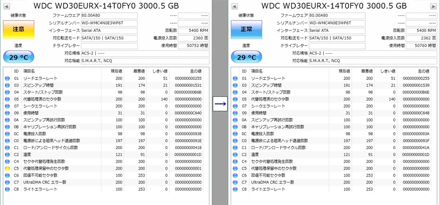Click the yellow 注意 health status button
This screenshot has width=440, height=205.
click(18, 30)
